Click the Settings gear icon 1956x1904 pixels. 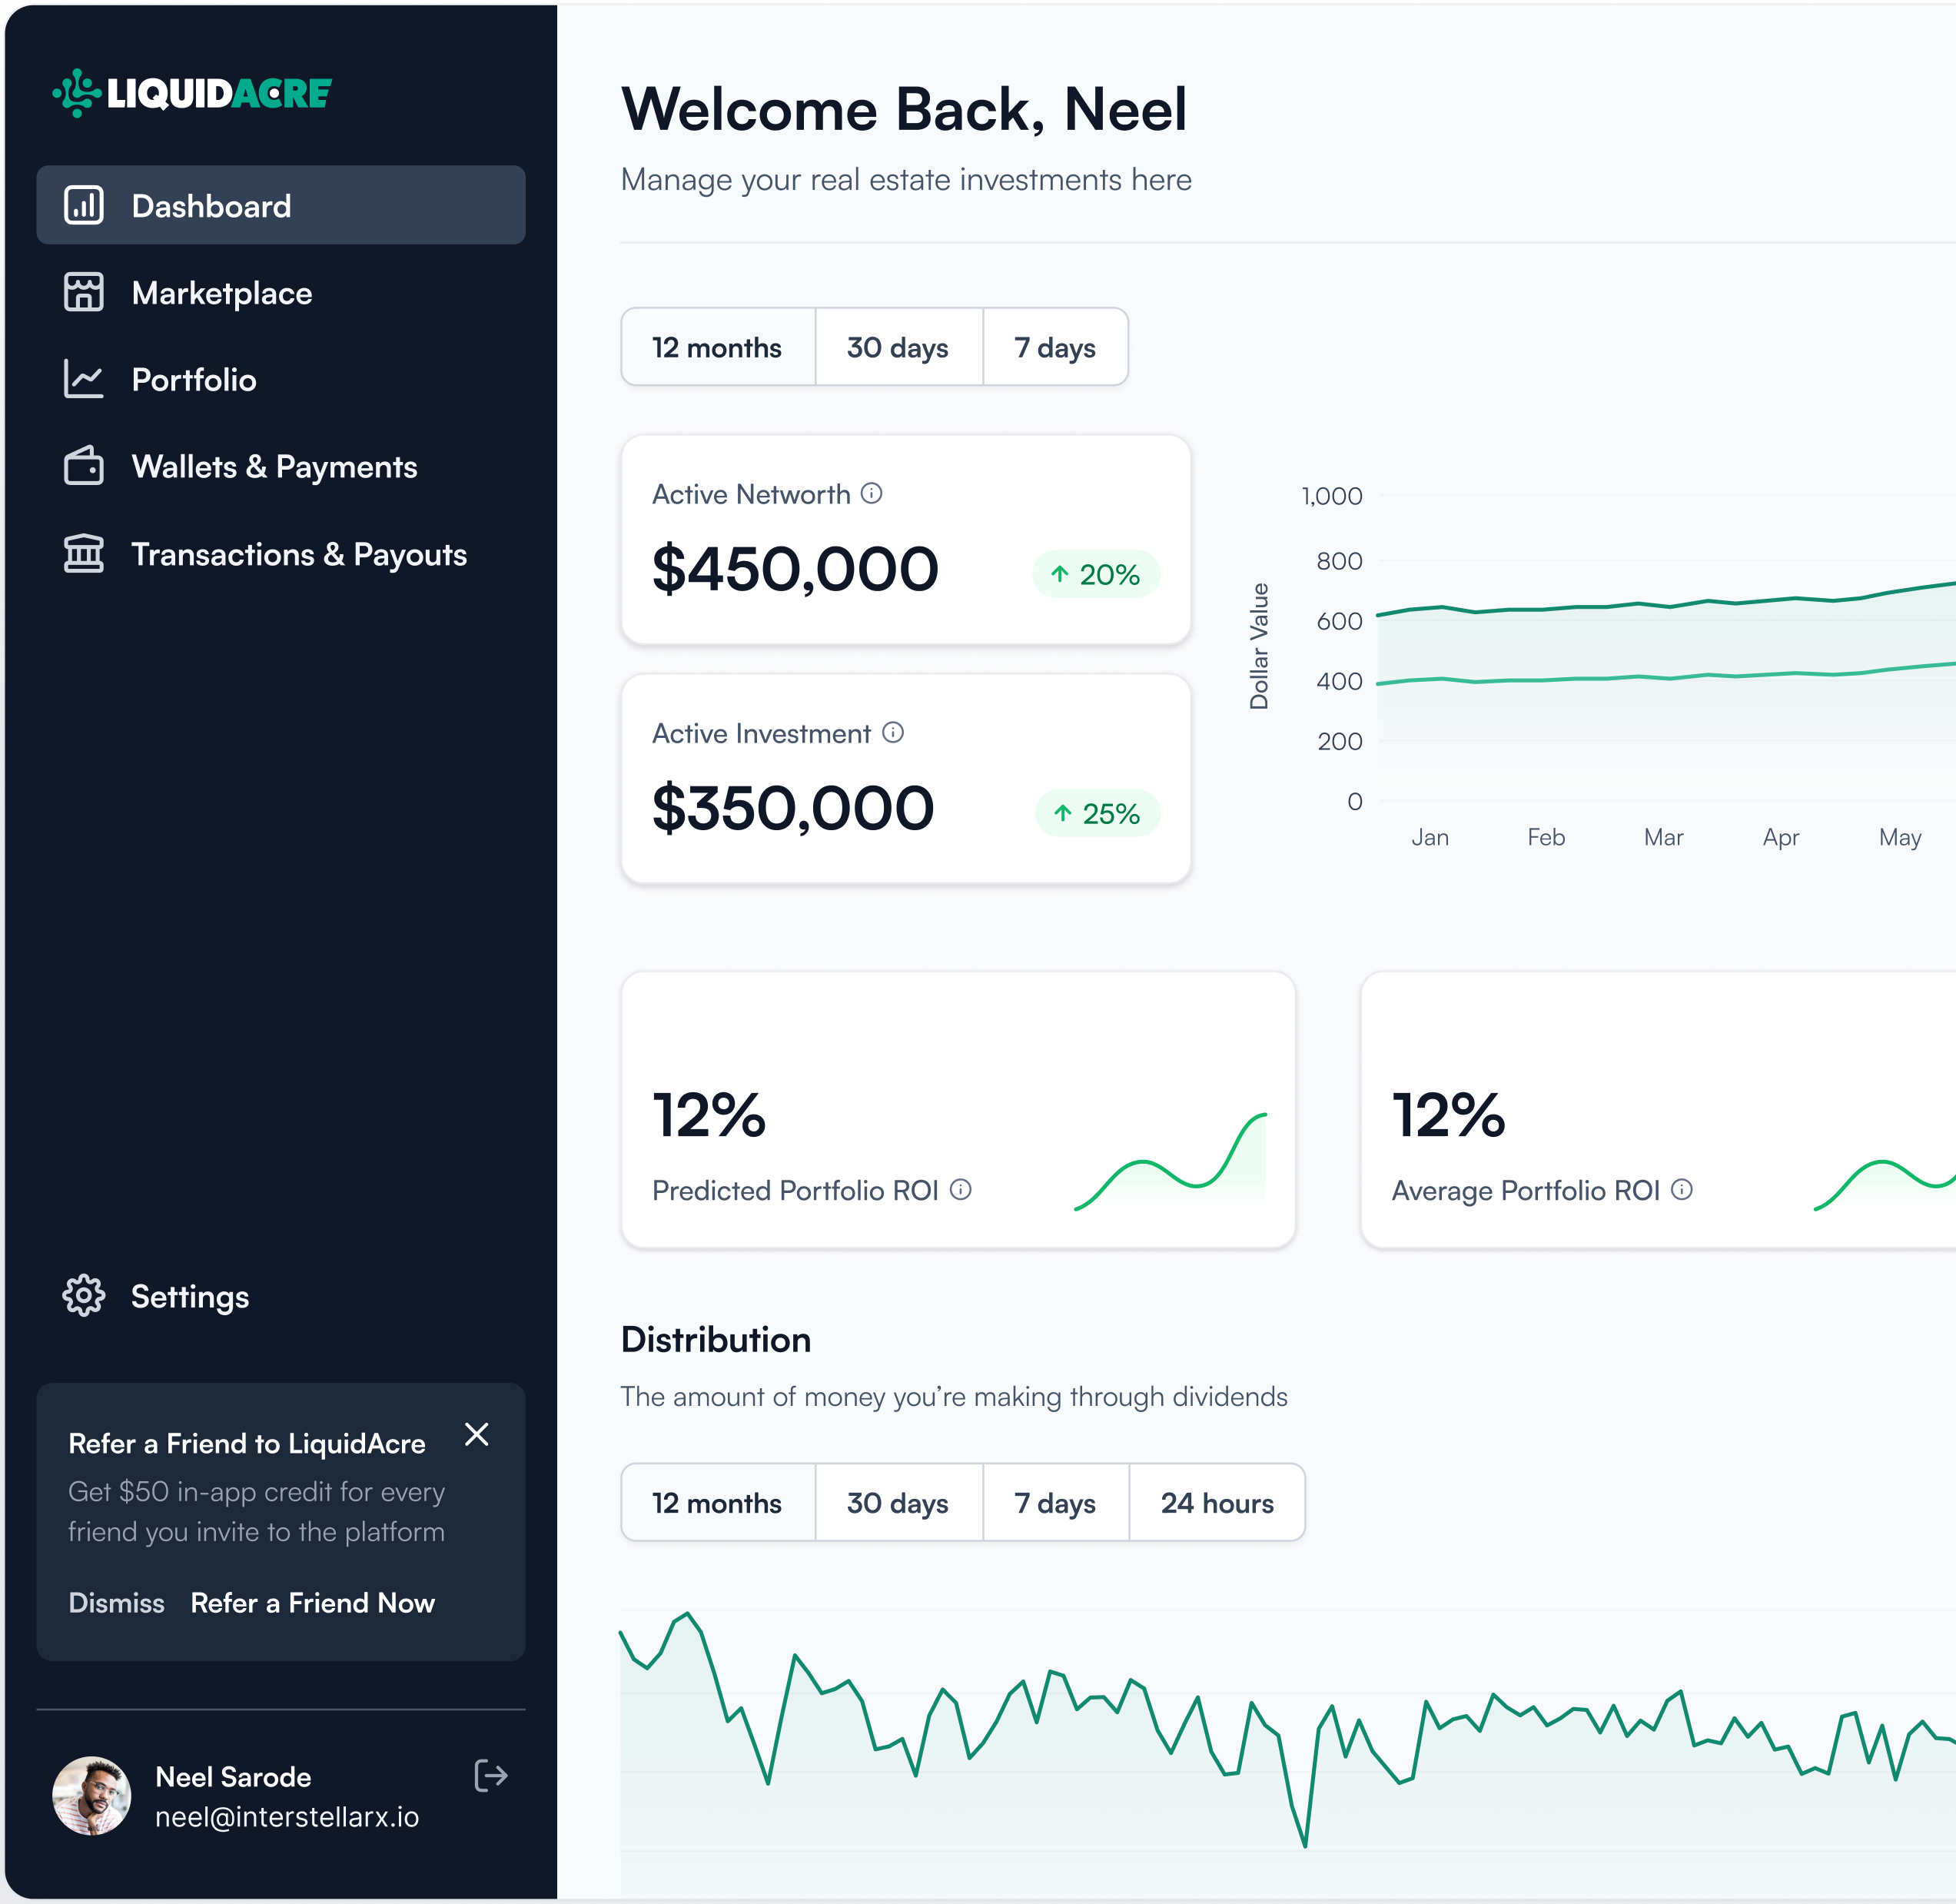(x=84, y=1296)
